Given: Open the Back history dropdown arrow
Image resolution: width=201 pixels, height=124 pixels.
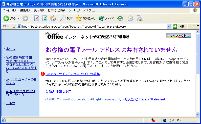Looking at the screenshot, I should [19, 18].
